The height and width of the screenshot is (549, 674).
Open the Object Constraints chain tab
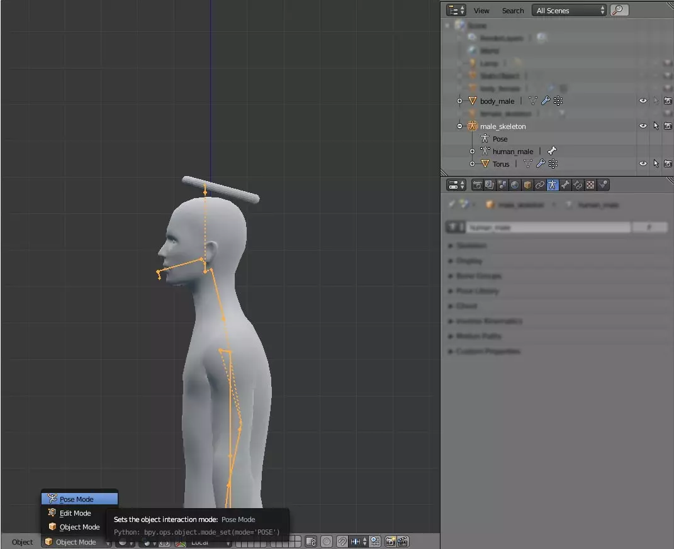[x=540, y=185]
